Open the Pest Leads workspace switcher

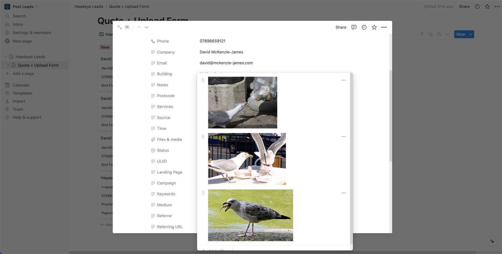pos(25,6)
